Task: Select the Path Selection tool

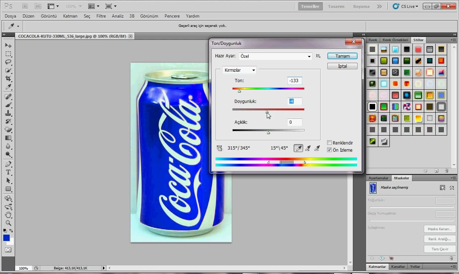Action: pos(8,180)
